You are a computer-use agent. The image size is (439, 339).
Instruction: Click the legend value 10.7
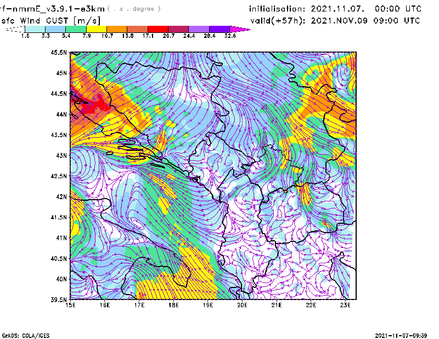pos(107,36)
